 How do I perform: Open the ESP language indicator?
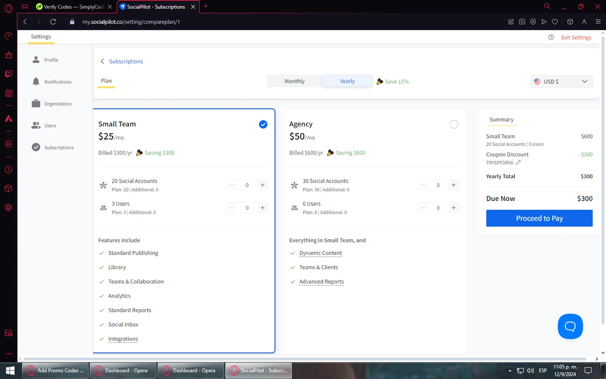coord(543,371)
